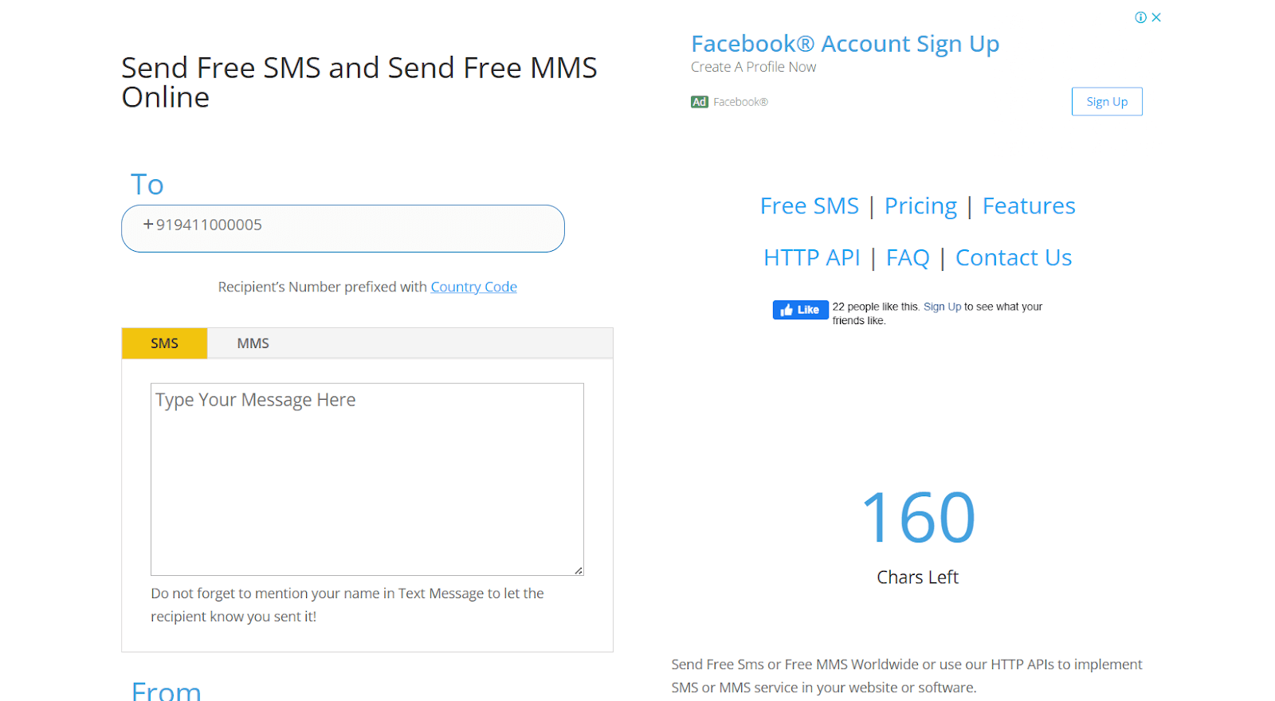Screen dimensions: 1275x701
Task: Click the Facebook Account Sign Up headline
Action: pyautogui.click(x=845, y=44)
